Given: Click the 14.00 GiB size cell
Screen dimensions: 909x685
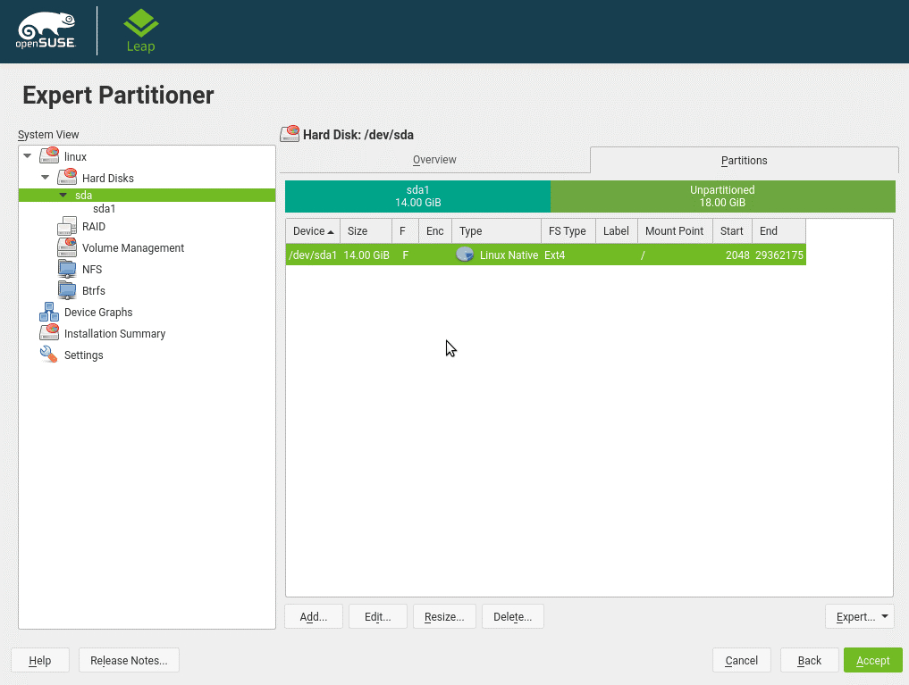Looking at the screenshot, I should (x=366, y=255).
